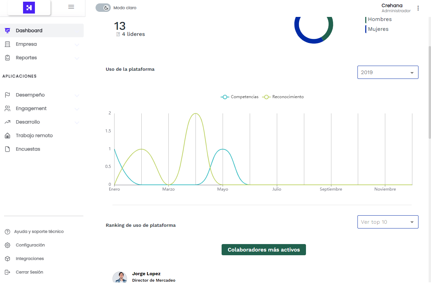Select the Empresa section icon
The height and width of the screenshot is (284, 431).
point(7,44)
